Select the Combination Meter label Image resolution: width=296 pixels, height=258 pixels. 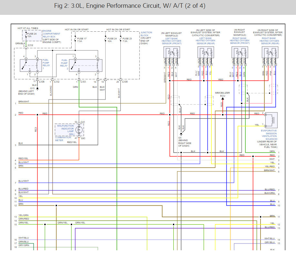pos(63,139)
